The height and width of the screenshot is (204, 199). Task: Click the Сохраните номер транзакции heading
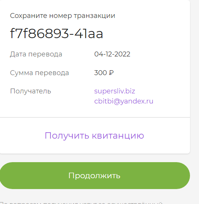(63, 16)
